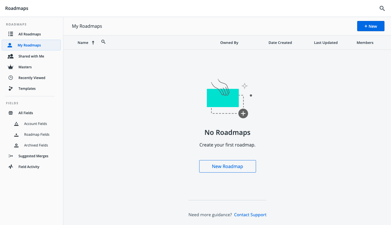Click the Members column header
Screen dimensions: 391x225
click(x=365, y=43)
